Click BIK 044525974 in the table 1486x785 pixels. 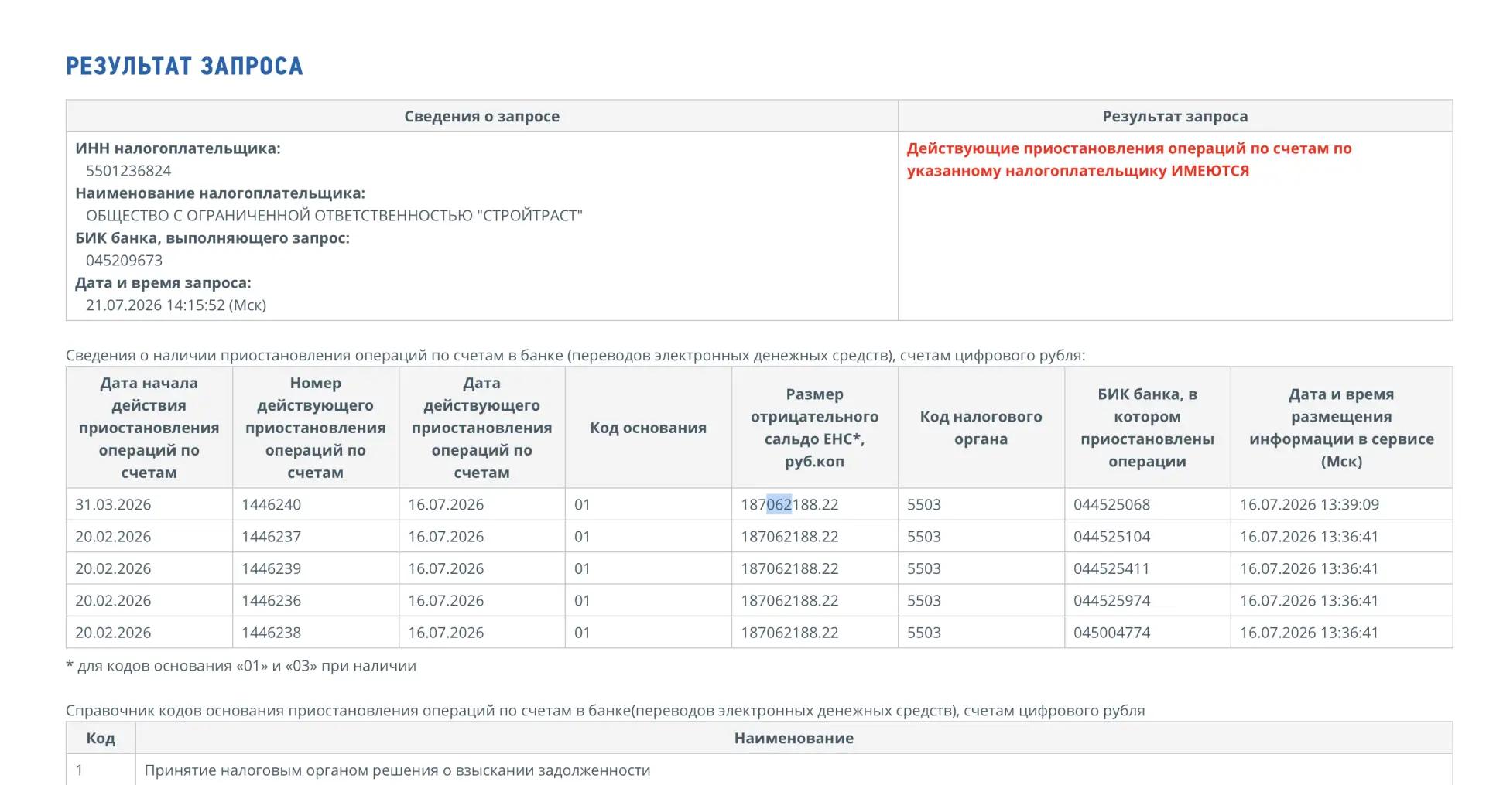tap(1111, 600)
